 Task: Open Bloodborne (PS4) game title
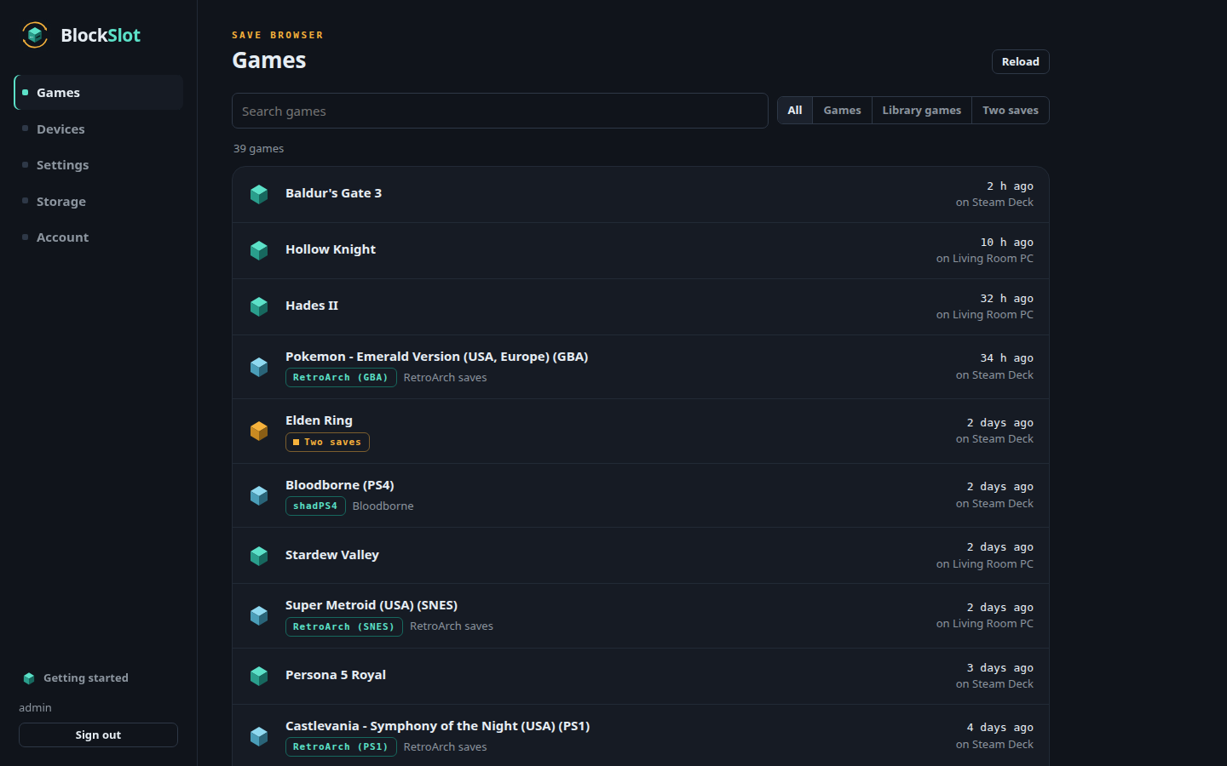340,485
